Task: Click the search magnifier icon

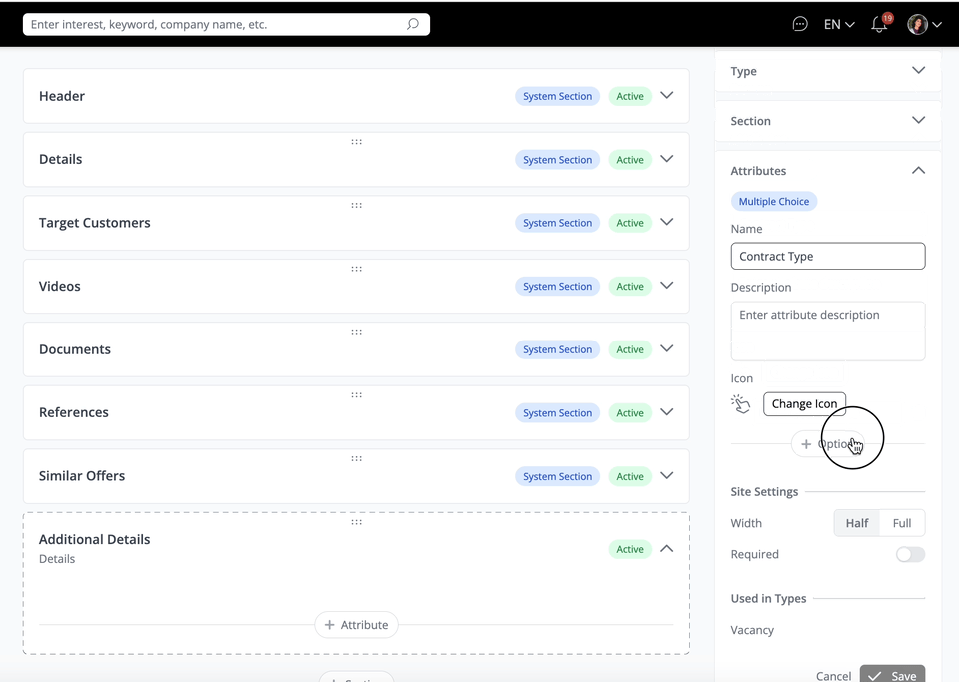Action: (413, 24)
